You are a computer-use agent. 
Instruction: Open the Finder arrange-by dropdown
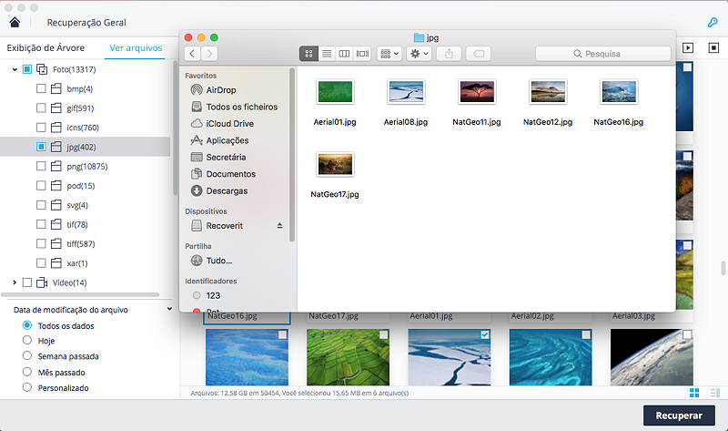(x=389, y=54)
